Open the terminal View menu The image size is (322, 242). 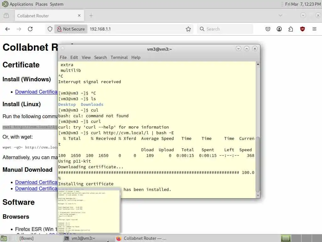86,57
